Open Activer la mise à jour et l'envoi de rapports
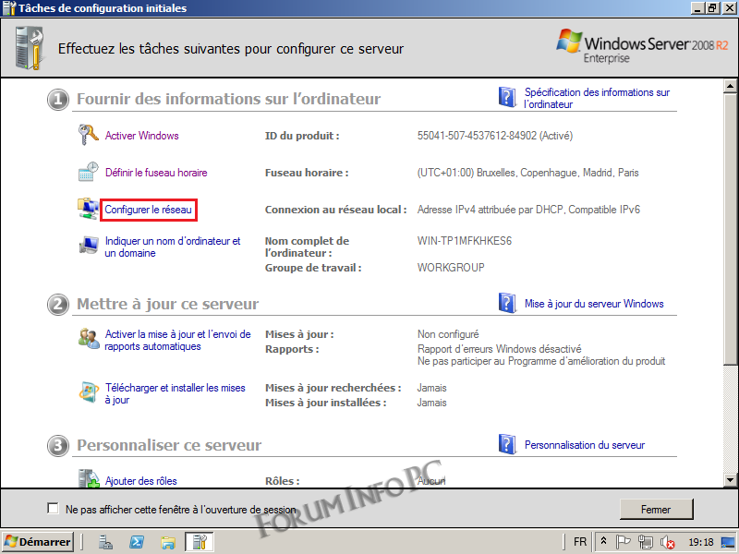 click(177, 340)
